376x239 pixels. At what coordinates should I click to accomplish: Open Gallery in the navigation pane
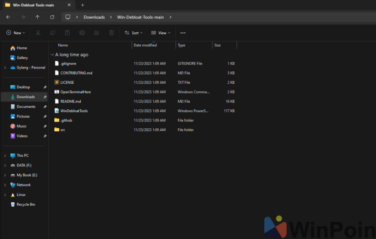[22, 58]
